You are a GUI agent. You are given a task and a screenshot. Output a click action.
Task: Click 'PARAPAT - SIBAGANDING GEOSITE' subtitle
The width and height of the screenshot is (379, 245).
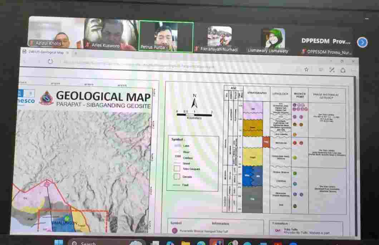103,105
